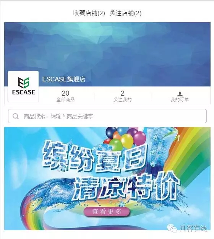214x239 pixels.
Task: Click the ESCASE store logo
Action: (x=23, y=86)
